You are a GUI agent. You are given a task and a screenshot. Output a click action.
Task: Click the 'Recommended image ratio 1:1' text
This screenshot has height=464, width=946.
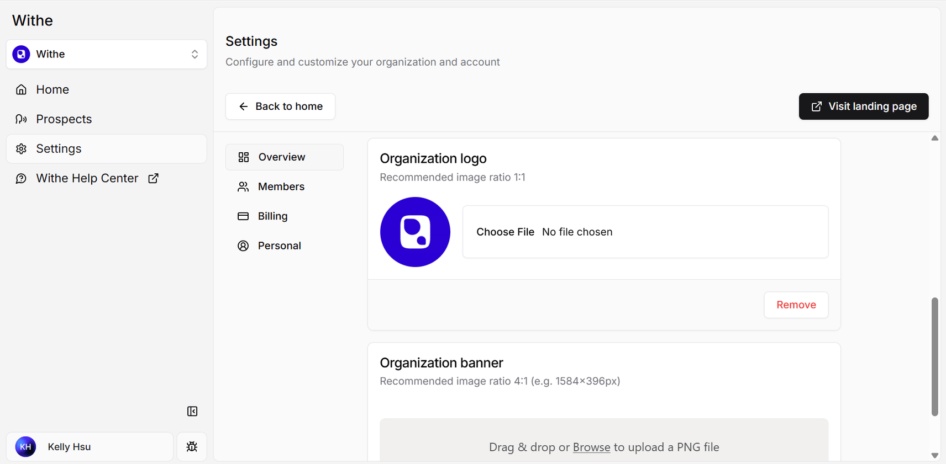[453, 177]
